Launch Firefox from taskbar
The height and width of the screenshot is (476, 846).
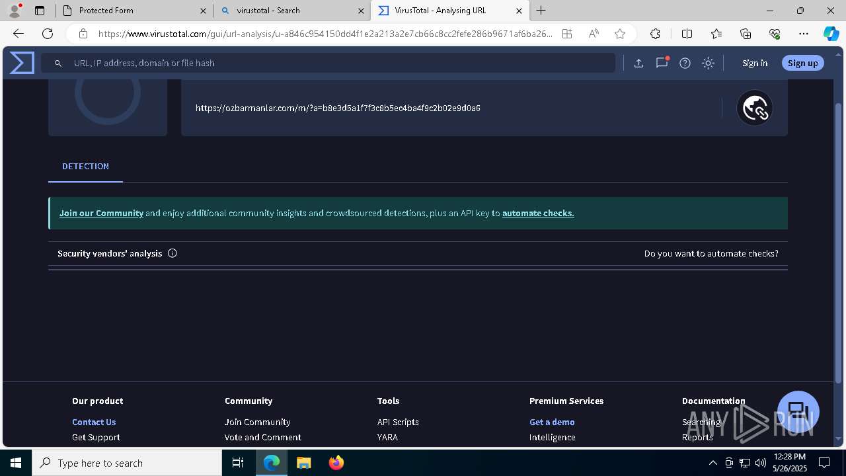(336, 463)
